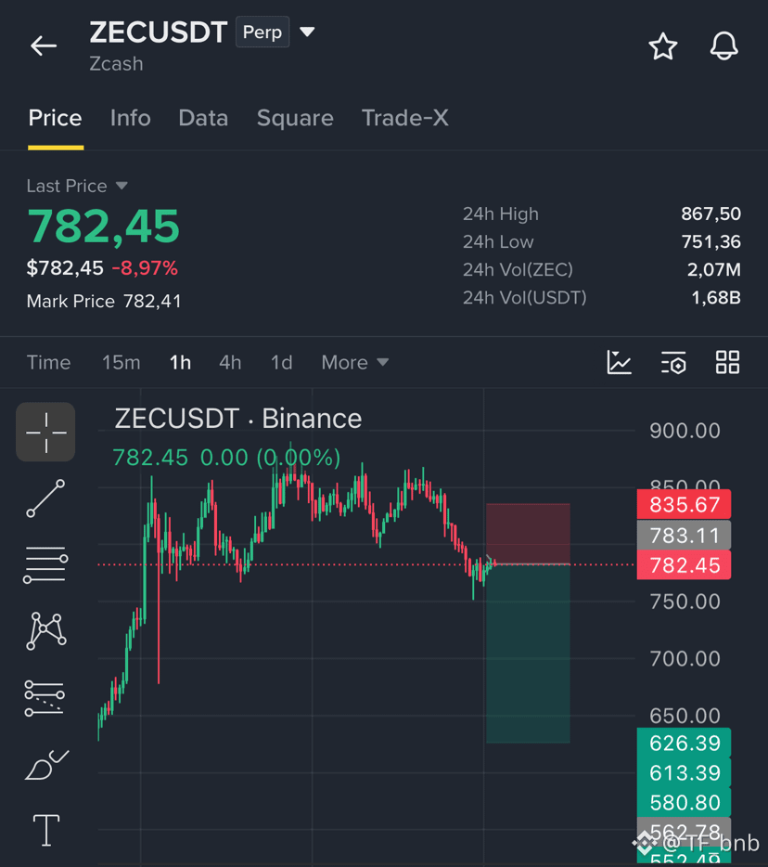Expand the More timeframes dropdown
The width and height of the screenshot is (768, 867).
pyautogui.click(x=355, y=363)
